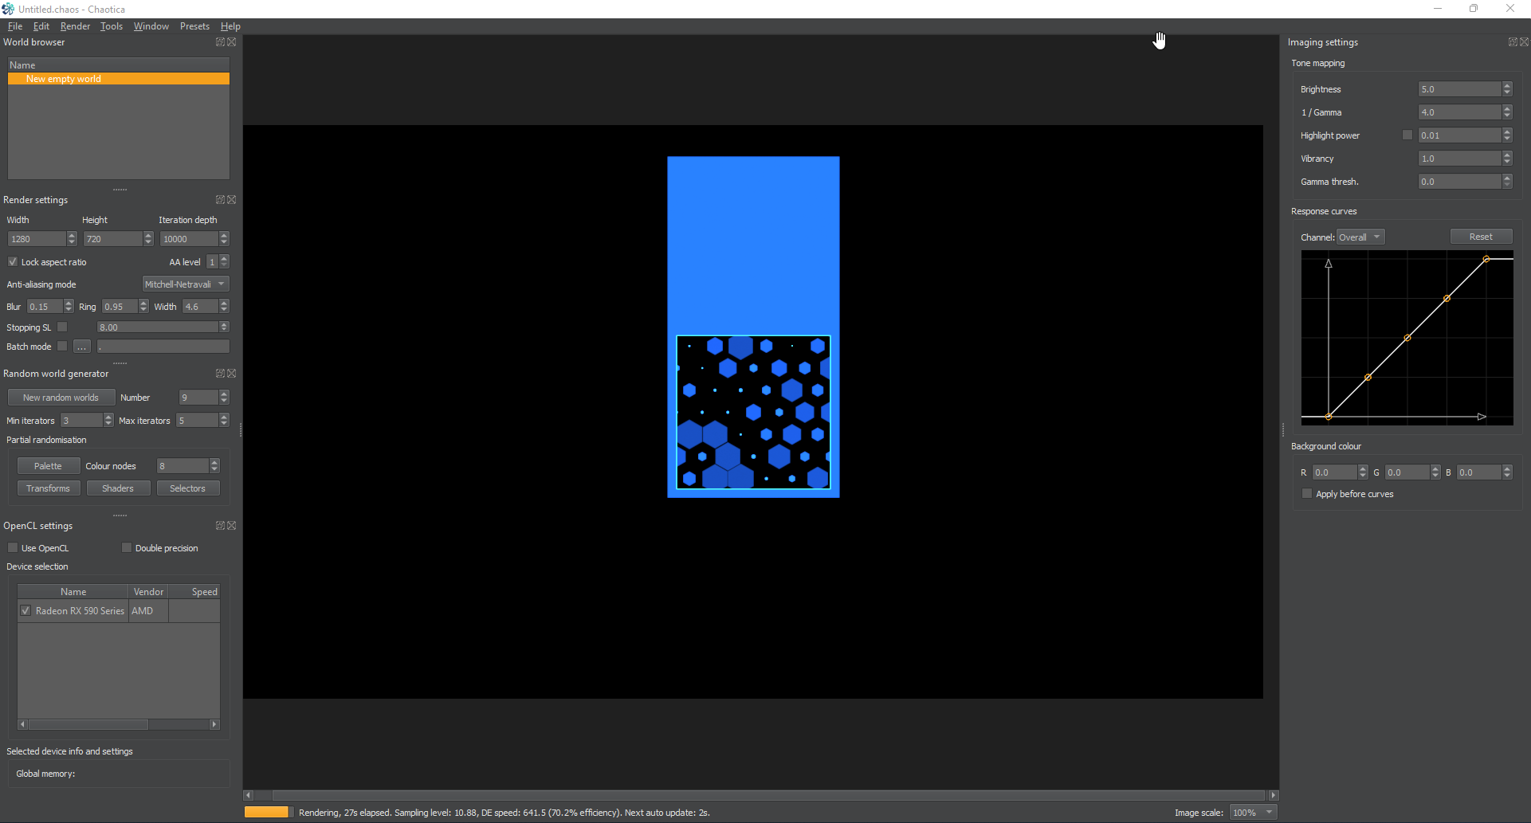Screen dimensions: 1531x823
Task: Float the World browser panel
Action: point(220,42)
